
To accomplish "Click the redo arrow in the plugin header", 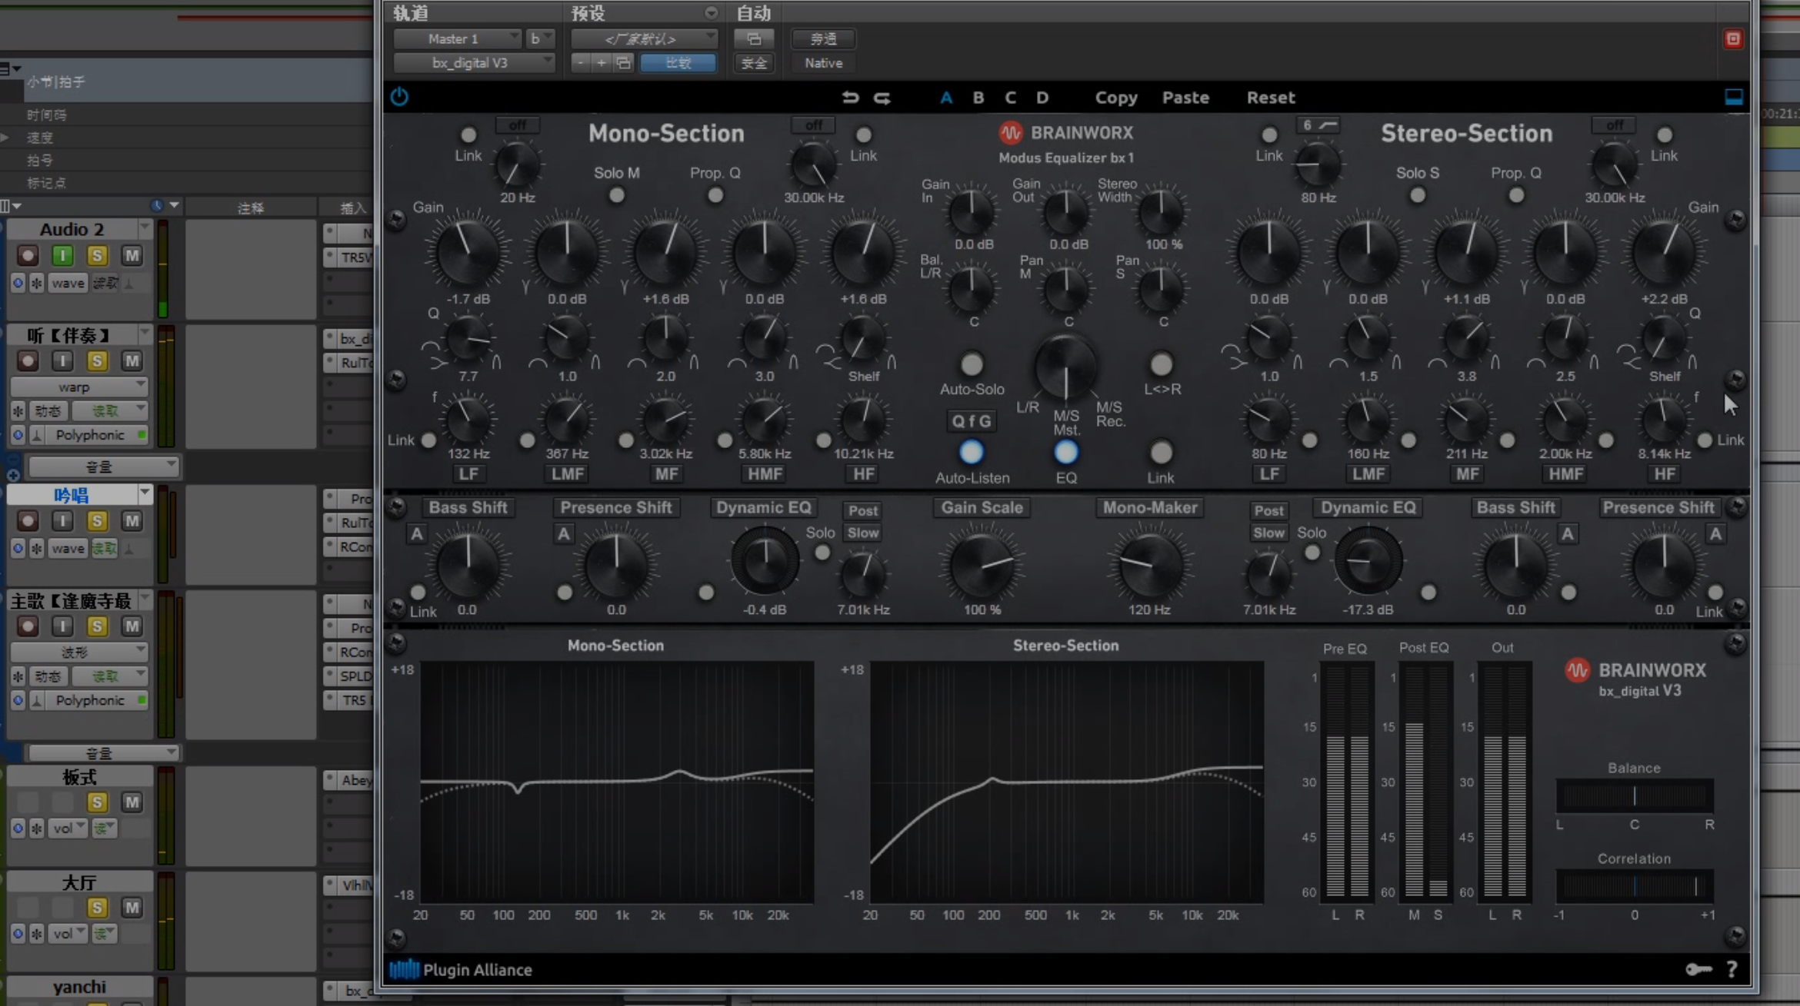I will click(x=882, y=98).
